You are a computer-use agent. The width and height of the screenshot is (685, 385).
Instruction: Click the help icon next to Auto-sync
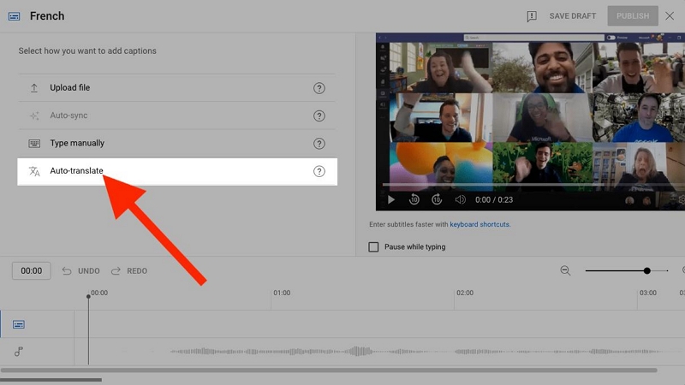coord(319,115)
